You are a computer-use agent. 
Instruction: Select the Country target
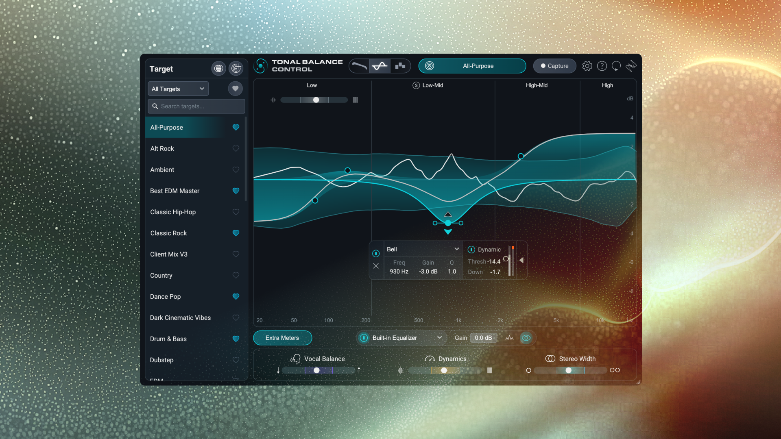(195, 275)
